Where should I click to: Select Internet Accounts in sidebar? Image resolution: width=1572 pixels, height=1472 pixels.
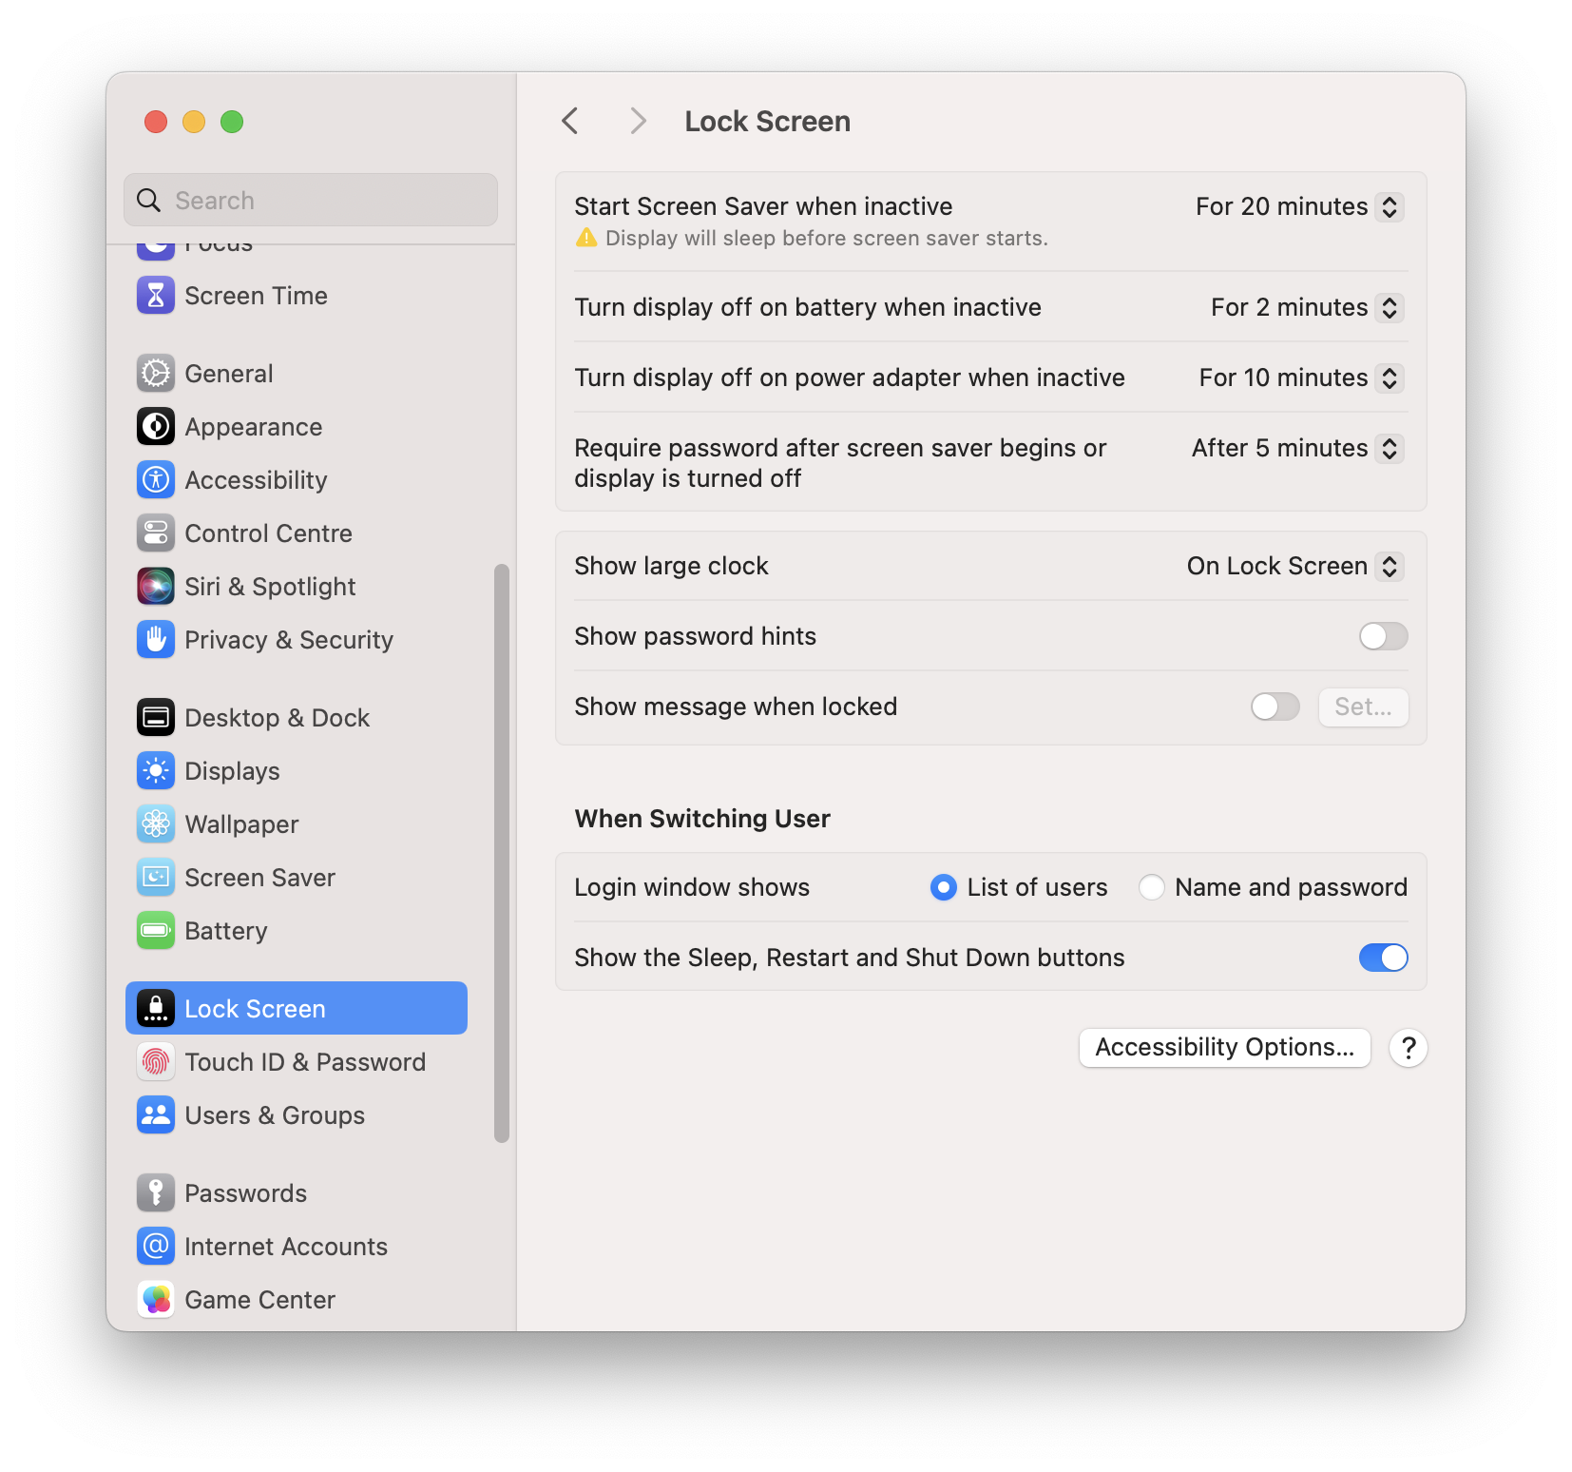297,1247
